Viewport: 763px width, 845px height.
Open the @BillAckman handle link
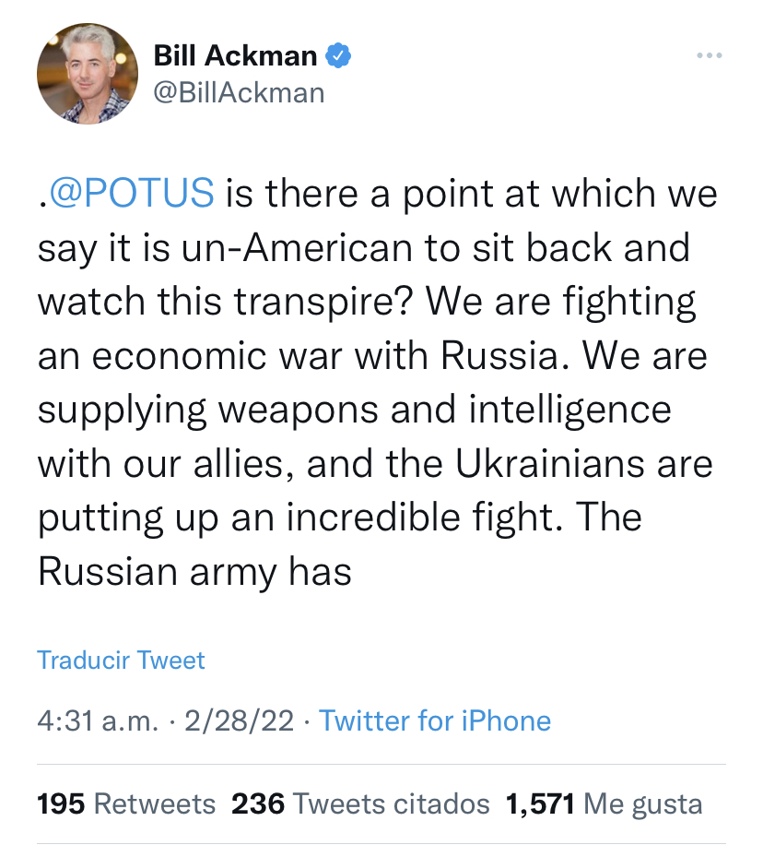point(239,92)
